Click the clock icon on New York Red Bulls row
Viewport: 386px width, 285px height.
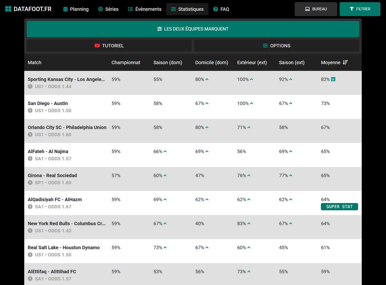pyautogui.click(x=30, y=231)
